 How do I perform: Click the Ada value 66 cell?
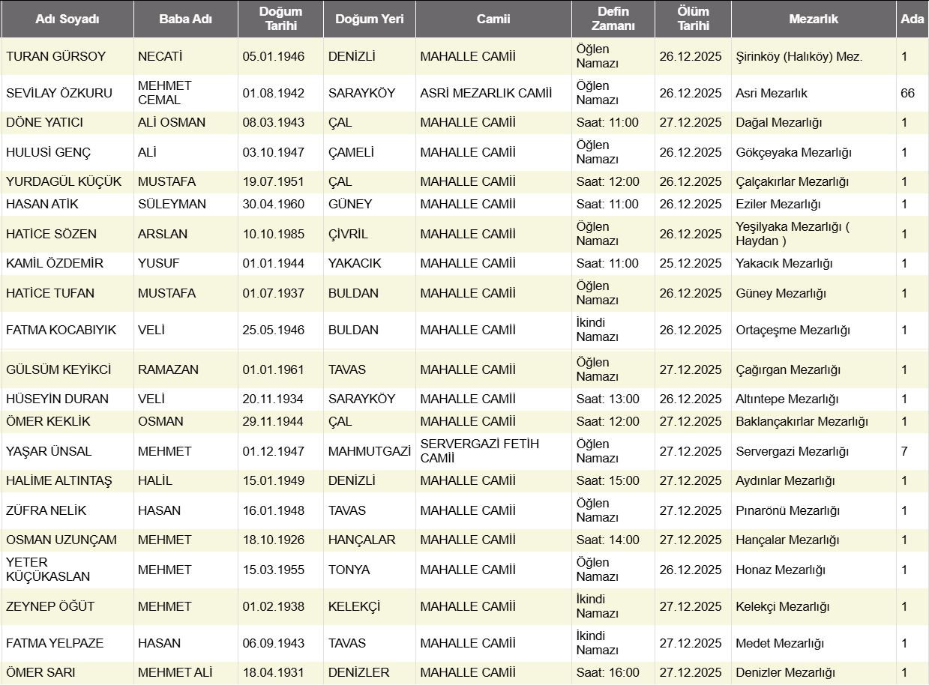[907, 93]
